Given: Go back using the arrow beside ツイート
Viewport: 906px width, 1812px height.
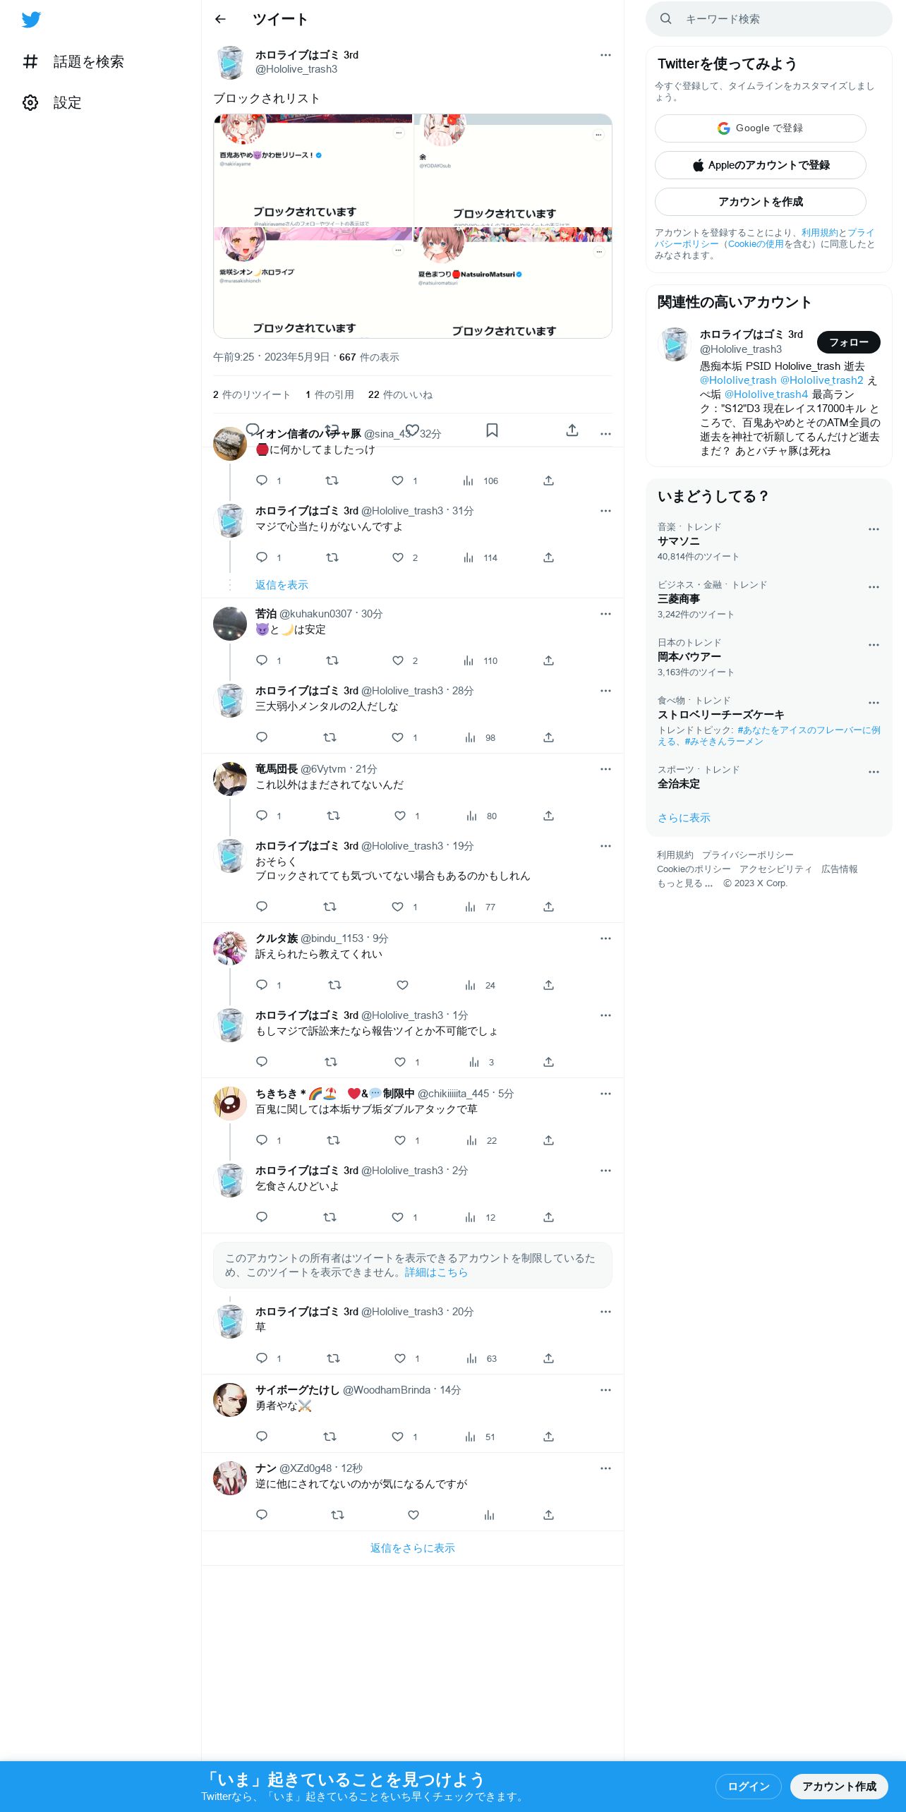Looking at the screenshot, I should 220,19.
